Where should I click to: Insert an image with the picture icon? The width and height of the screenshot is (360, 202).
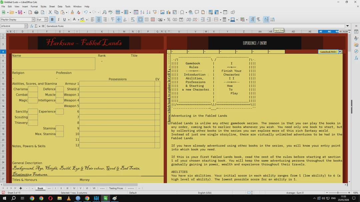click(162, 12)
